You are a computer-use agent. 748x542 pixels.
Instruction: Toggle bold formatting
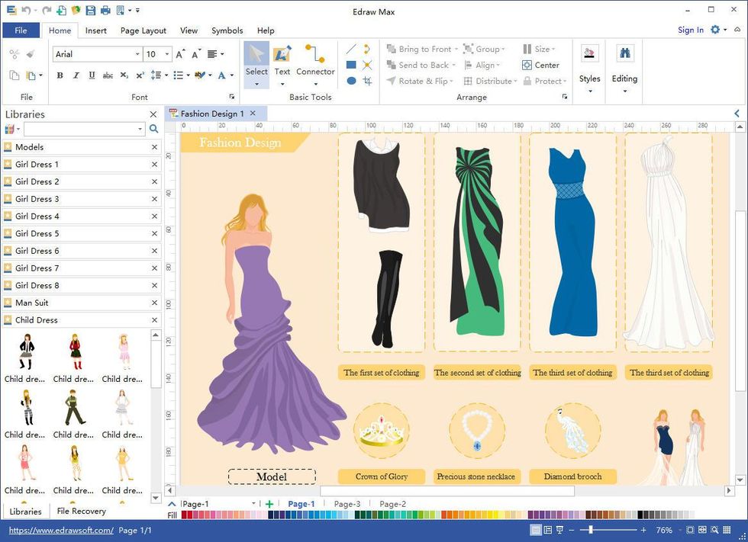tap(60, 75)
